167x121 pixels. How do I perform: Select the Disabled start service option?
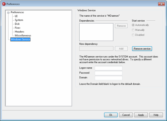[x=138, y=35]
